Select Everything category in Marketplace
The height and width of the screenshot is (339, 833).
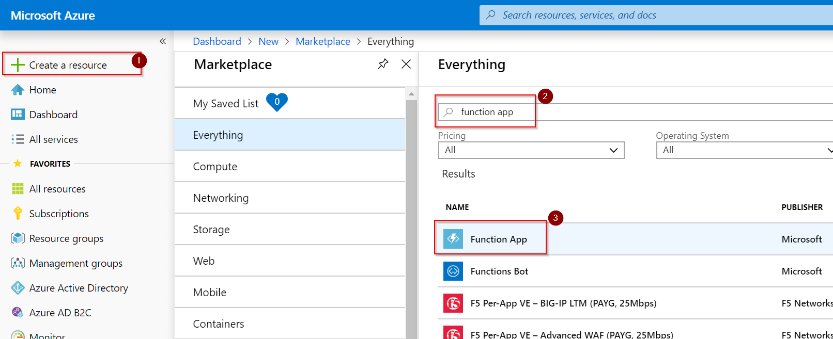point(290,135)
